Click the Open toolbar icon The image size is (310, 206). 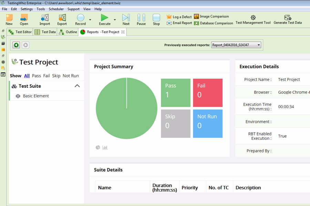tap(24, 18)
